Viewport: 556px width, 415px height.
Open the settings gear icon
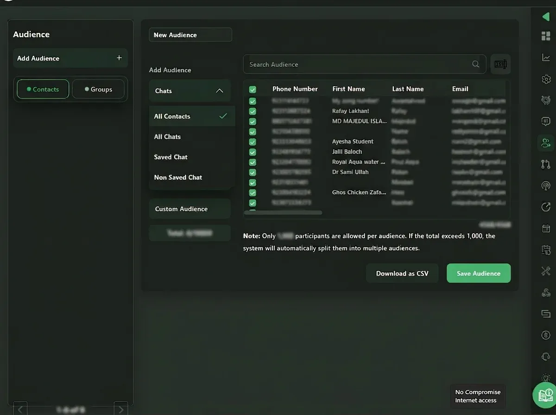(x=546, y=79)
